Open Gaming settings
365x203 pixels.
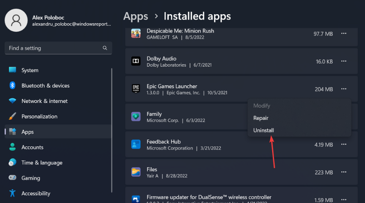[58, 178]
